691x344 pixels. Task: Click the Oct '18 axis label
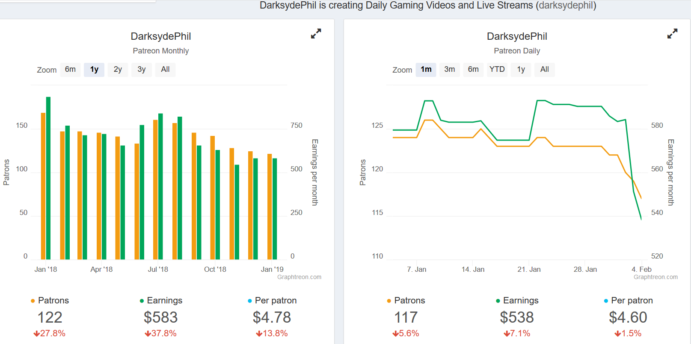click(x=215, y=269)
